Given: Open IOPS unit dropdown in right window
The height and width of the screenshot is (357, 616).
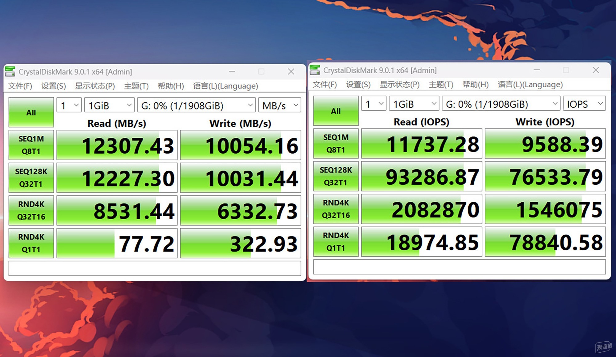Looking at the screenshot, I should (584, 104).
